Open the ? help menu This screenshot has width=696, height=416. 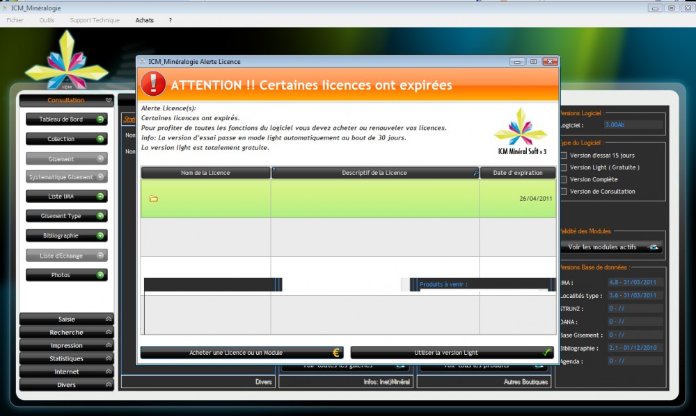pyautogui.click(x=170, y=20)
